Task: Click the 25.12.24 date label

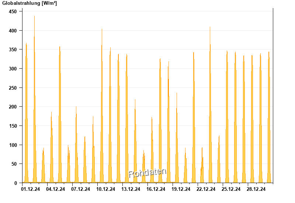Action: [x=231, y=189]
